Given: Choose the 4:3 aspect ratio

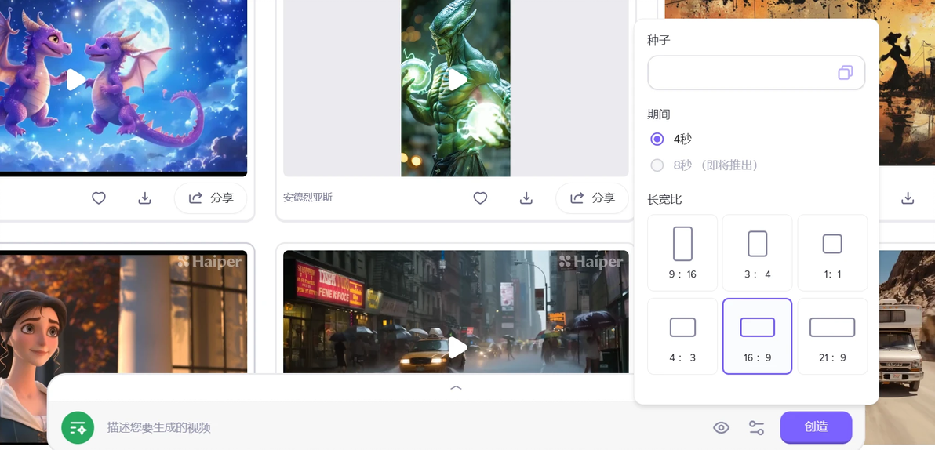Looking at the screenshot, I should pyautogui.click(x=682, y=336).
